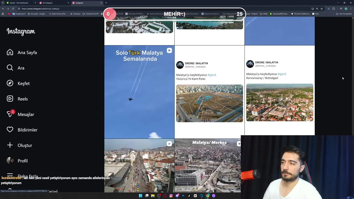354x199 pixels.
Task: Open Google Çeviri bookmark
Action: click(18, 14)
